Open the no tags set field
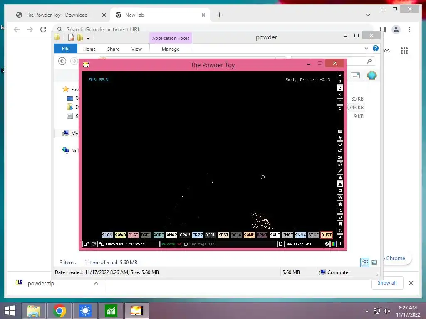The image size is (426, 319). (230, 244)
